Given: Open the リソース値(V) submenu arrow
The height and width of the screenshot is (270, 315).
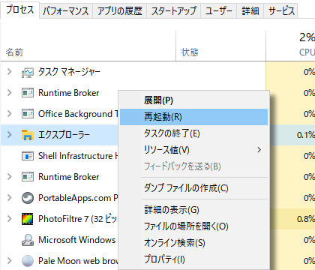Looking at the screenshot, I should pos(259,150).
